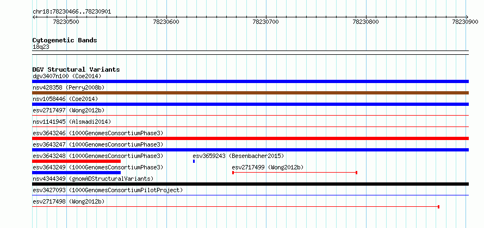Click esv3643246 1000GenomesConsortiumPhase3 label

tap(98, 133)
